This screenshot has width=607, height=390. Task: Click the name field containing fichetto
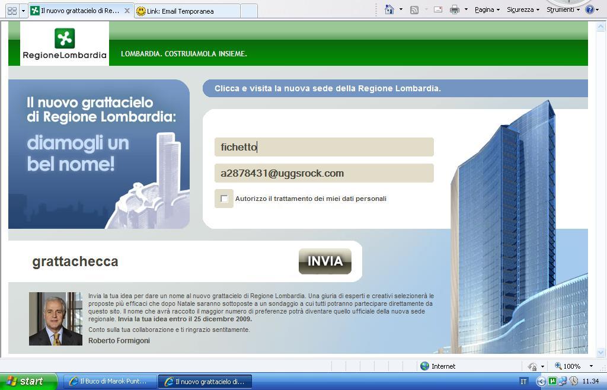tap(324, 147)
